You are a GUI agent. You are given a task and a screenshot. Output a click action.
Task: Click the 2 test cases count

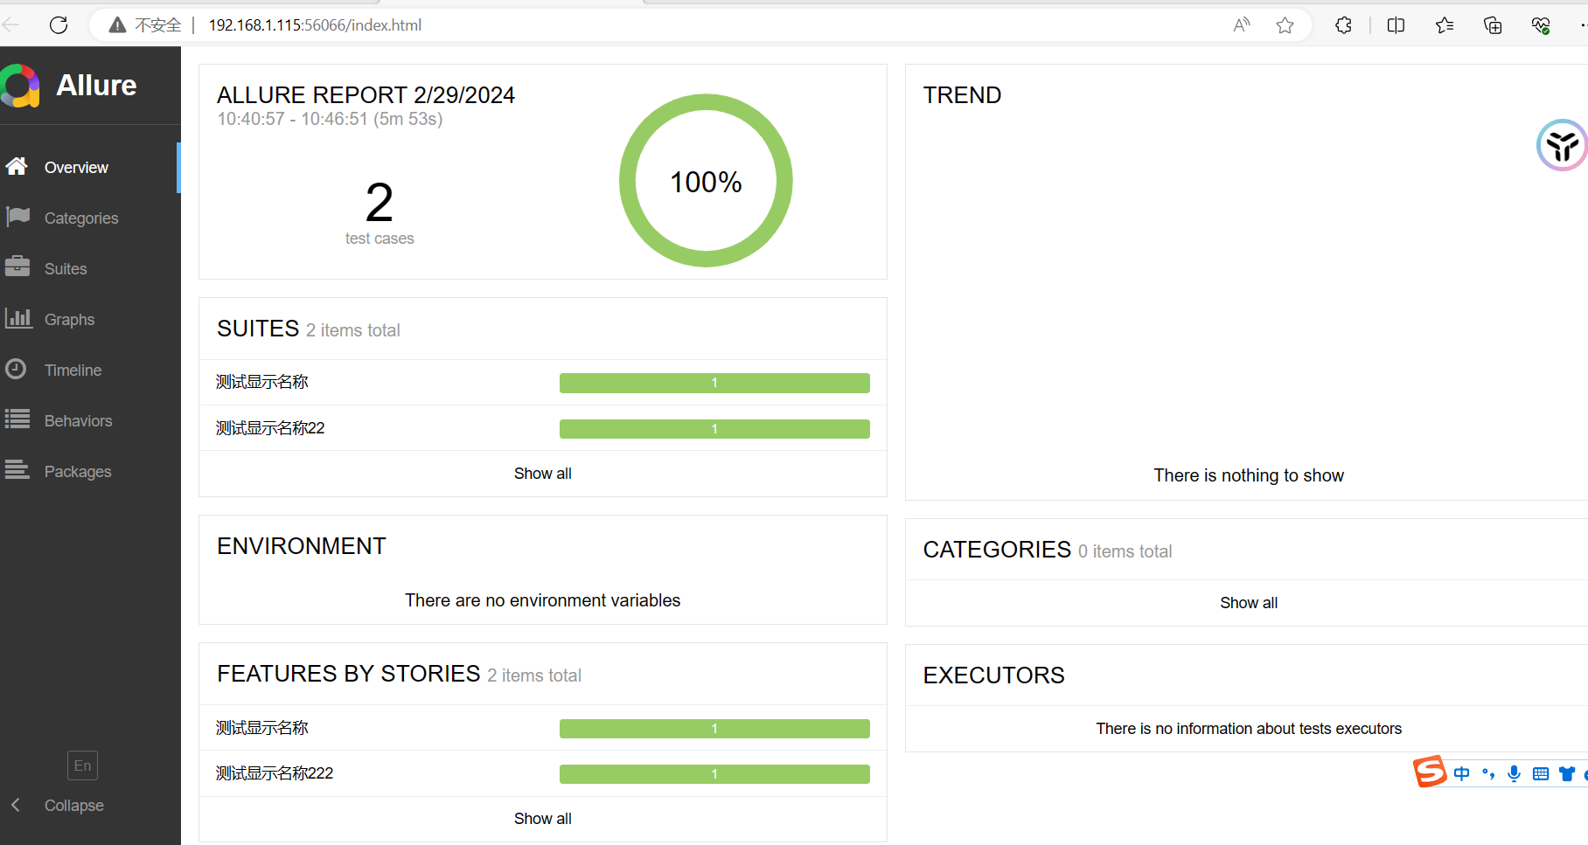coord(380,213)
